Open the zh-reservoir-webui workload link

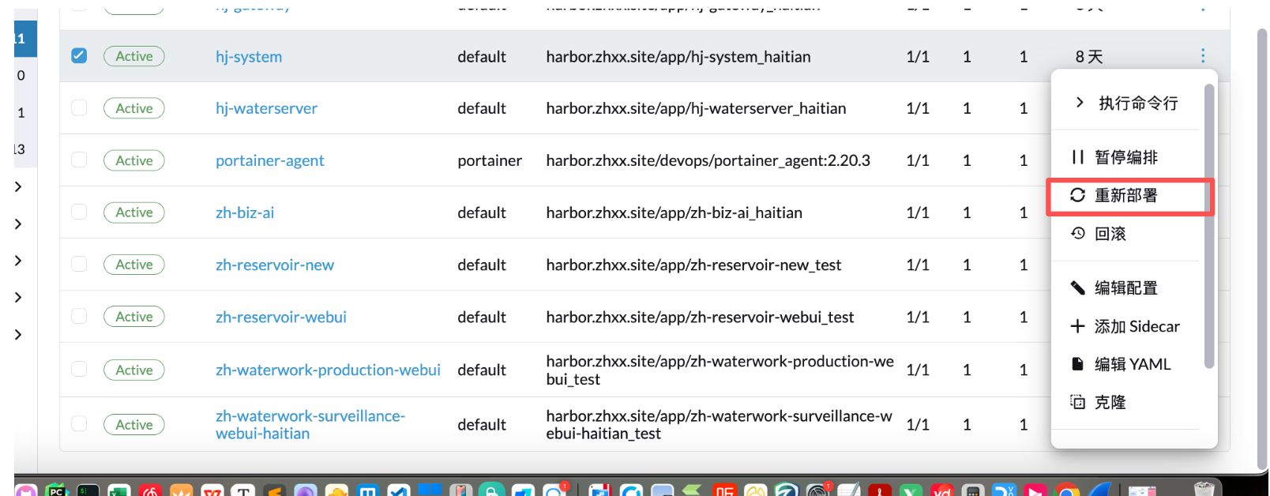tap(280, 318)
